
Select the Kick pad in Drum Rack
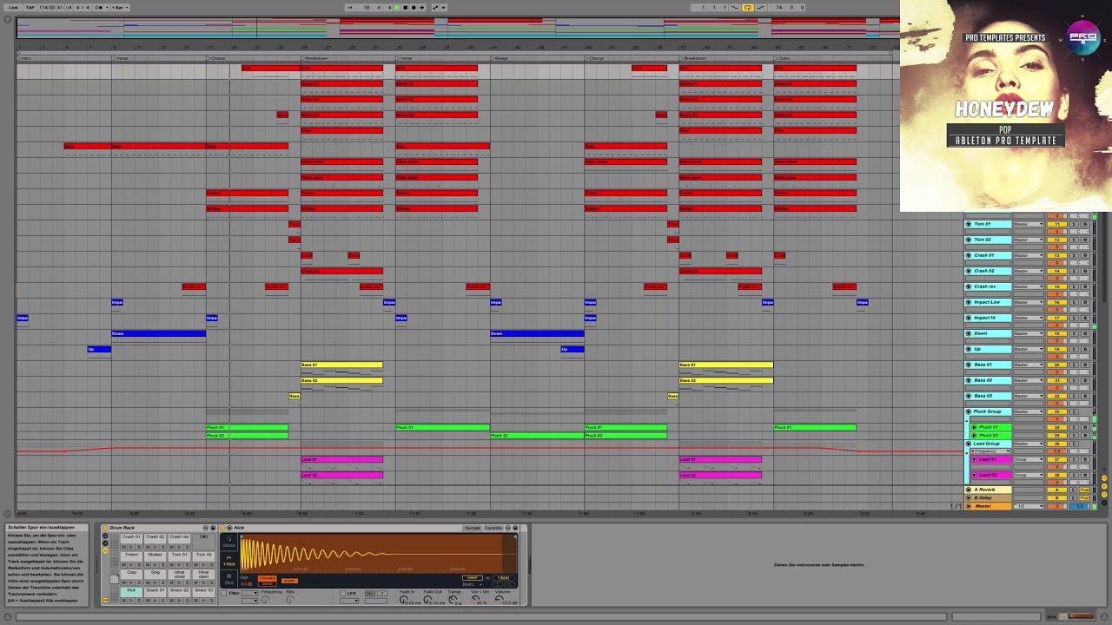click(131, 590)
